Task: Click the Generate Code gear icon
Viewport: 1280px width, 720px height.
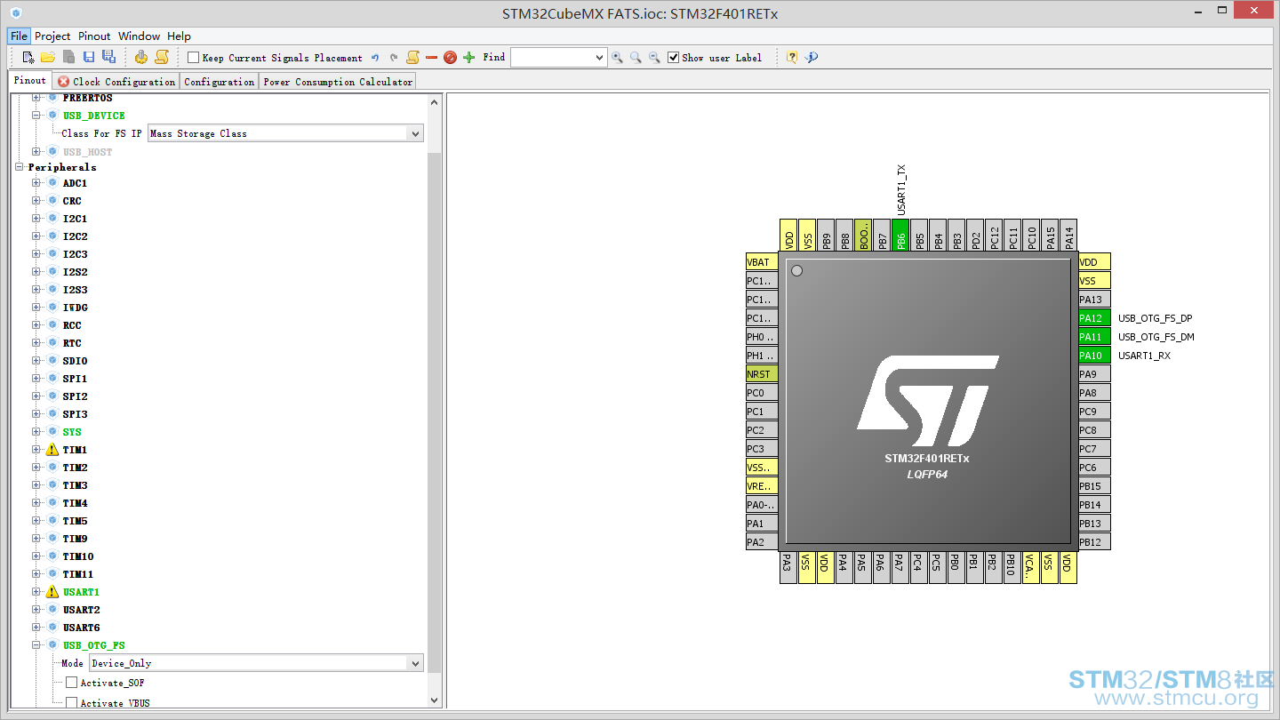Action: [141, 57]
